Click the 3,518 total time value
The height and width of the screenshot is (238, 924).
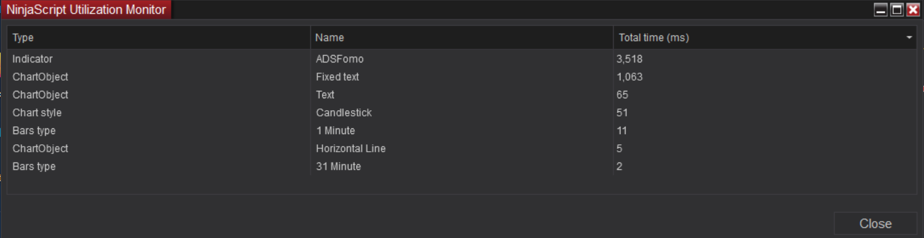629,59
